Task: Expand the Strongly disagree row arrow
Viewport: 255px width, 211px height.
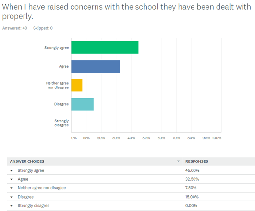Action: tap(12, 206)
